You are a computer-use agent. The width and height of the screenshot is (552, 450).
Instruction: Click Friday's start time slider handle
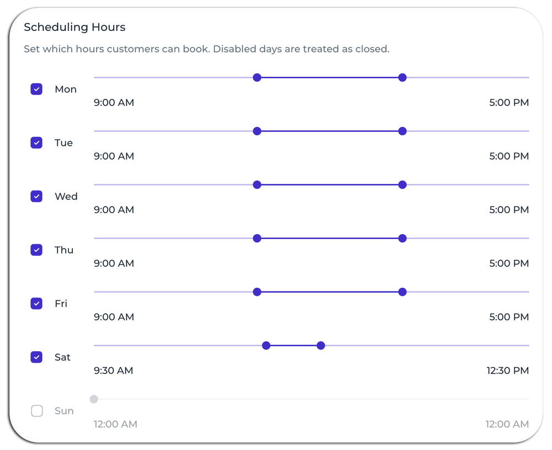[257, 292]
